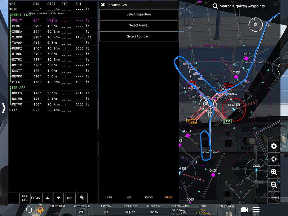The image size is (288, 216).
Task: Click LOAD status field
Action: click(203, 210)
